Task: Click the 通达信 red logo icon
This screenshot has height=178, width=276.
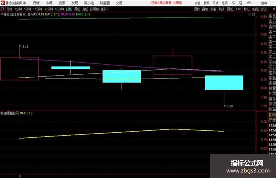Action: click(3, 3)
